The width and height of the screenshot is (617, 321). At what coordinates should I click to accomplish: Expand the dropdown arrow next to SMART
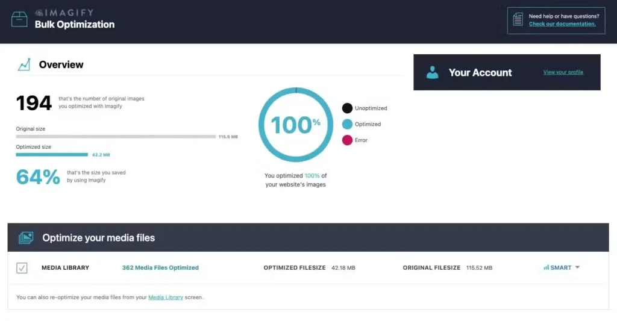click(577, 267)
